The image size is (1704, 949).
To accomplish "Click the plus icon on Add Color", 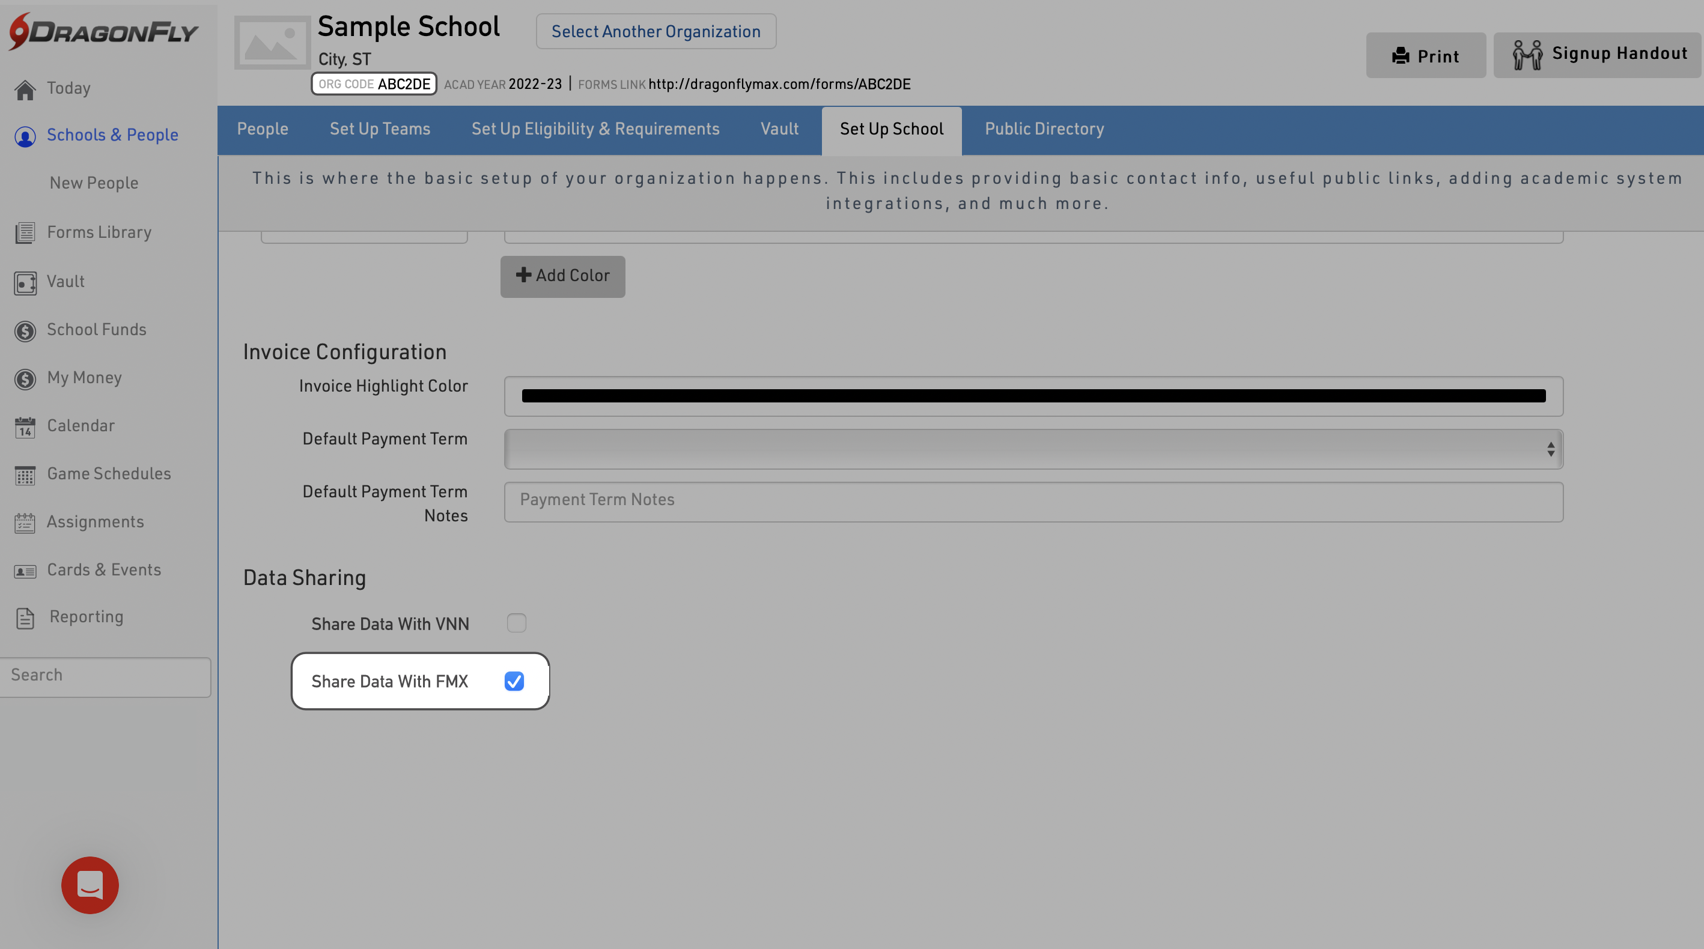I will coord(523,275).
